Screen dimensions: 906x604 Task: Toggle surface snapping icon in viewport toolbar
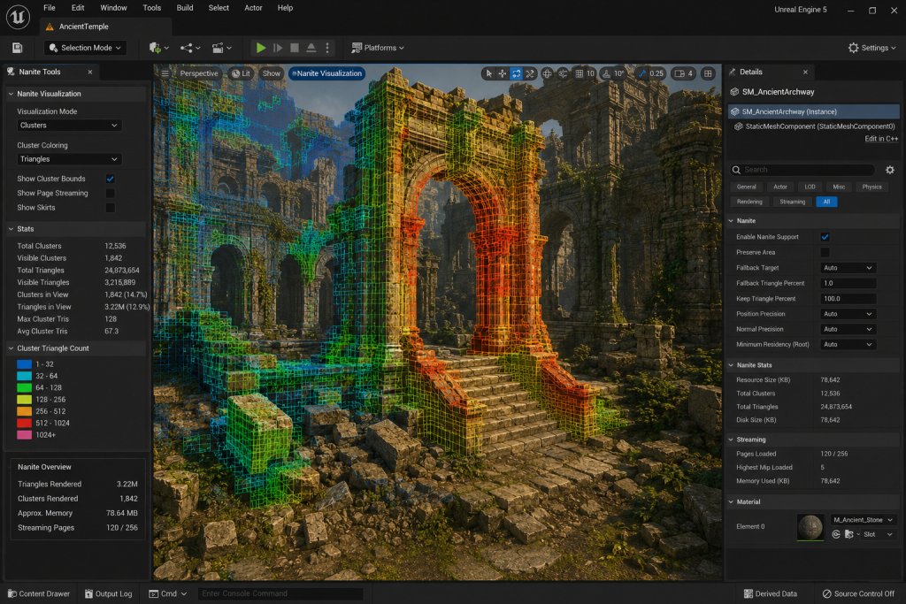[563, 73]
